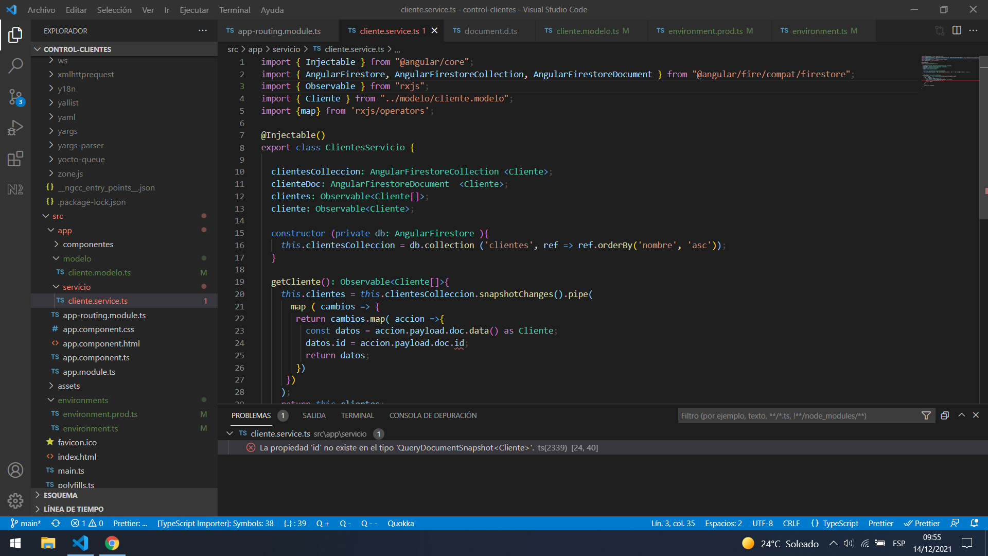Image resolution: width=988 pixels, height=556 pixels.
Task: Click Quokka in status bar
Action: click(x=400, y=523)
